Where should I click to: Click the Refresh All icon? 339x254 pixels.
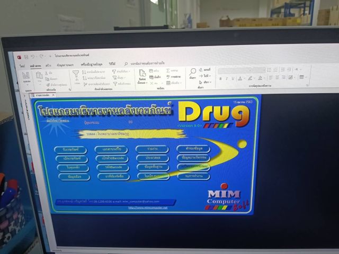coord(142,74)
